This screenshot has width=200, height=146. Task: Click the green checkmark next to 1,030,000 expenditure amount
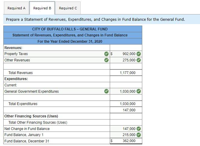pyautogui.click(x=139, y=91)
